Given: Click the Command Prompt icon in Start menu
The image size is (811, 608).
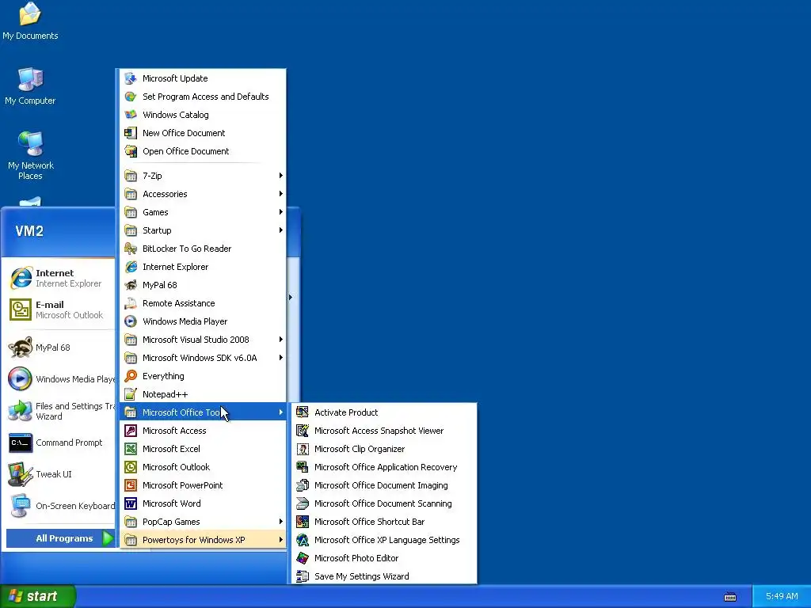Looking at the screenshot, I should pyautogui.click(x=21, y=443).
